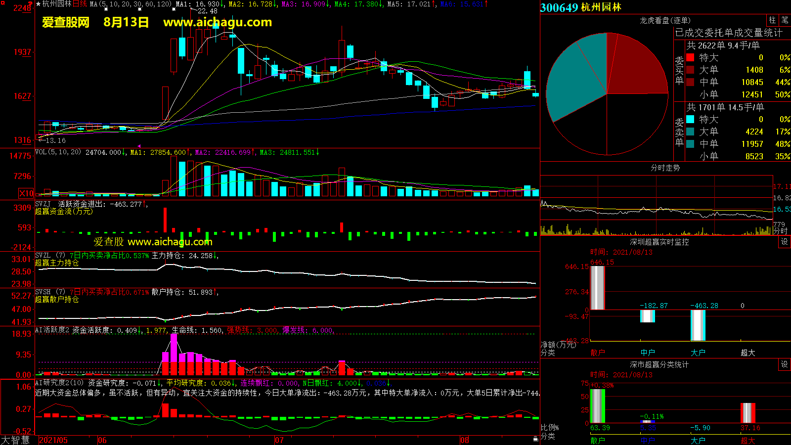Click the VOL(5,10,20) indicator label
Viewport: 791px width, 445px height.
[58, 152]
